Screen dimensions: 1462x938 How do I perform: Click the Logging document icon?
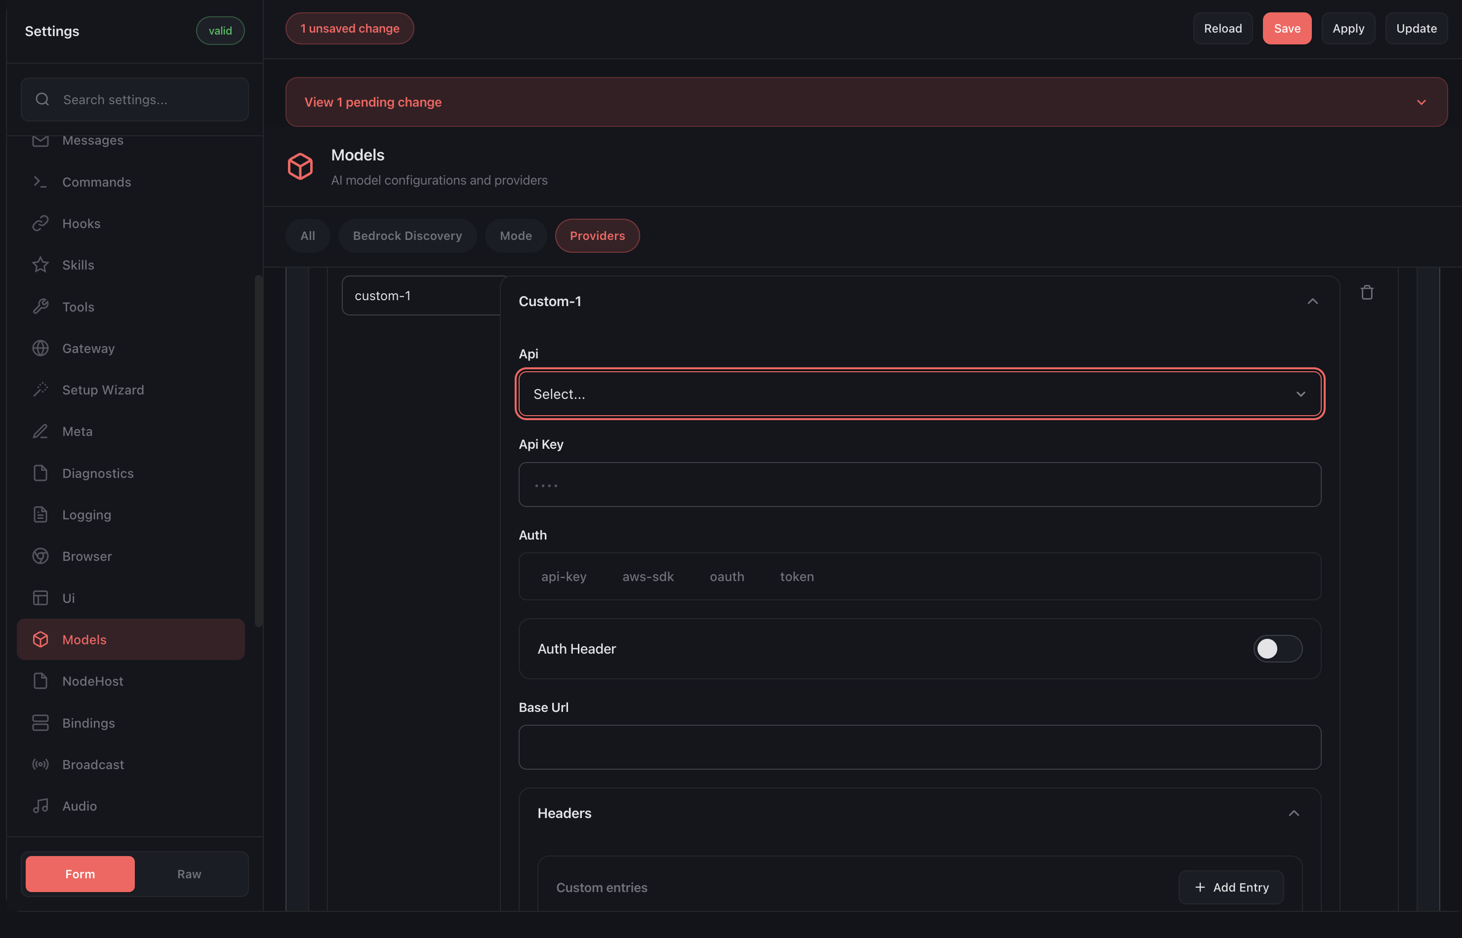click(x=40, y=515)
